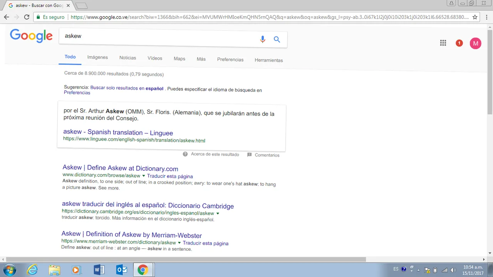Viewport: 493px width, 277px height.
Task: Open File Explorer from the taskbar
Action: [54, 270]
